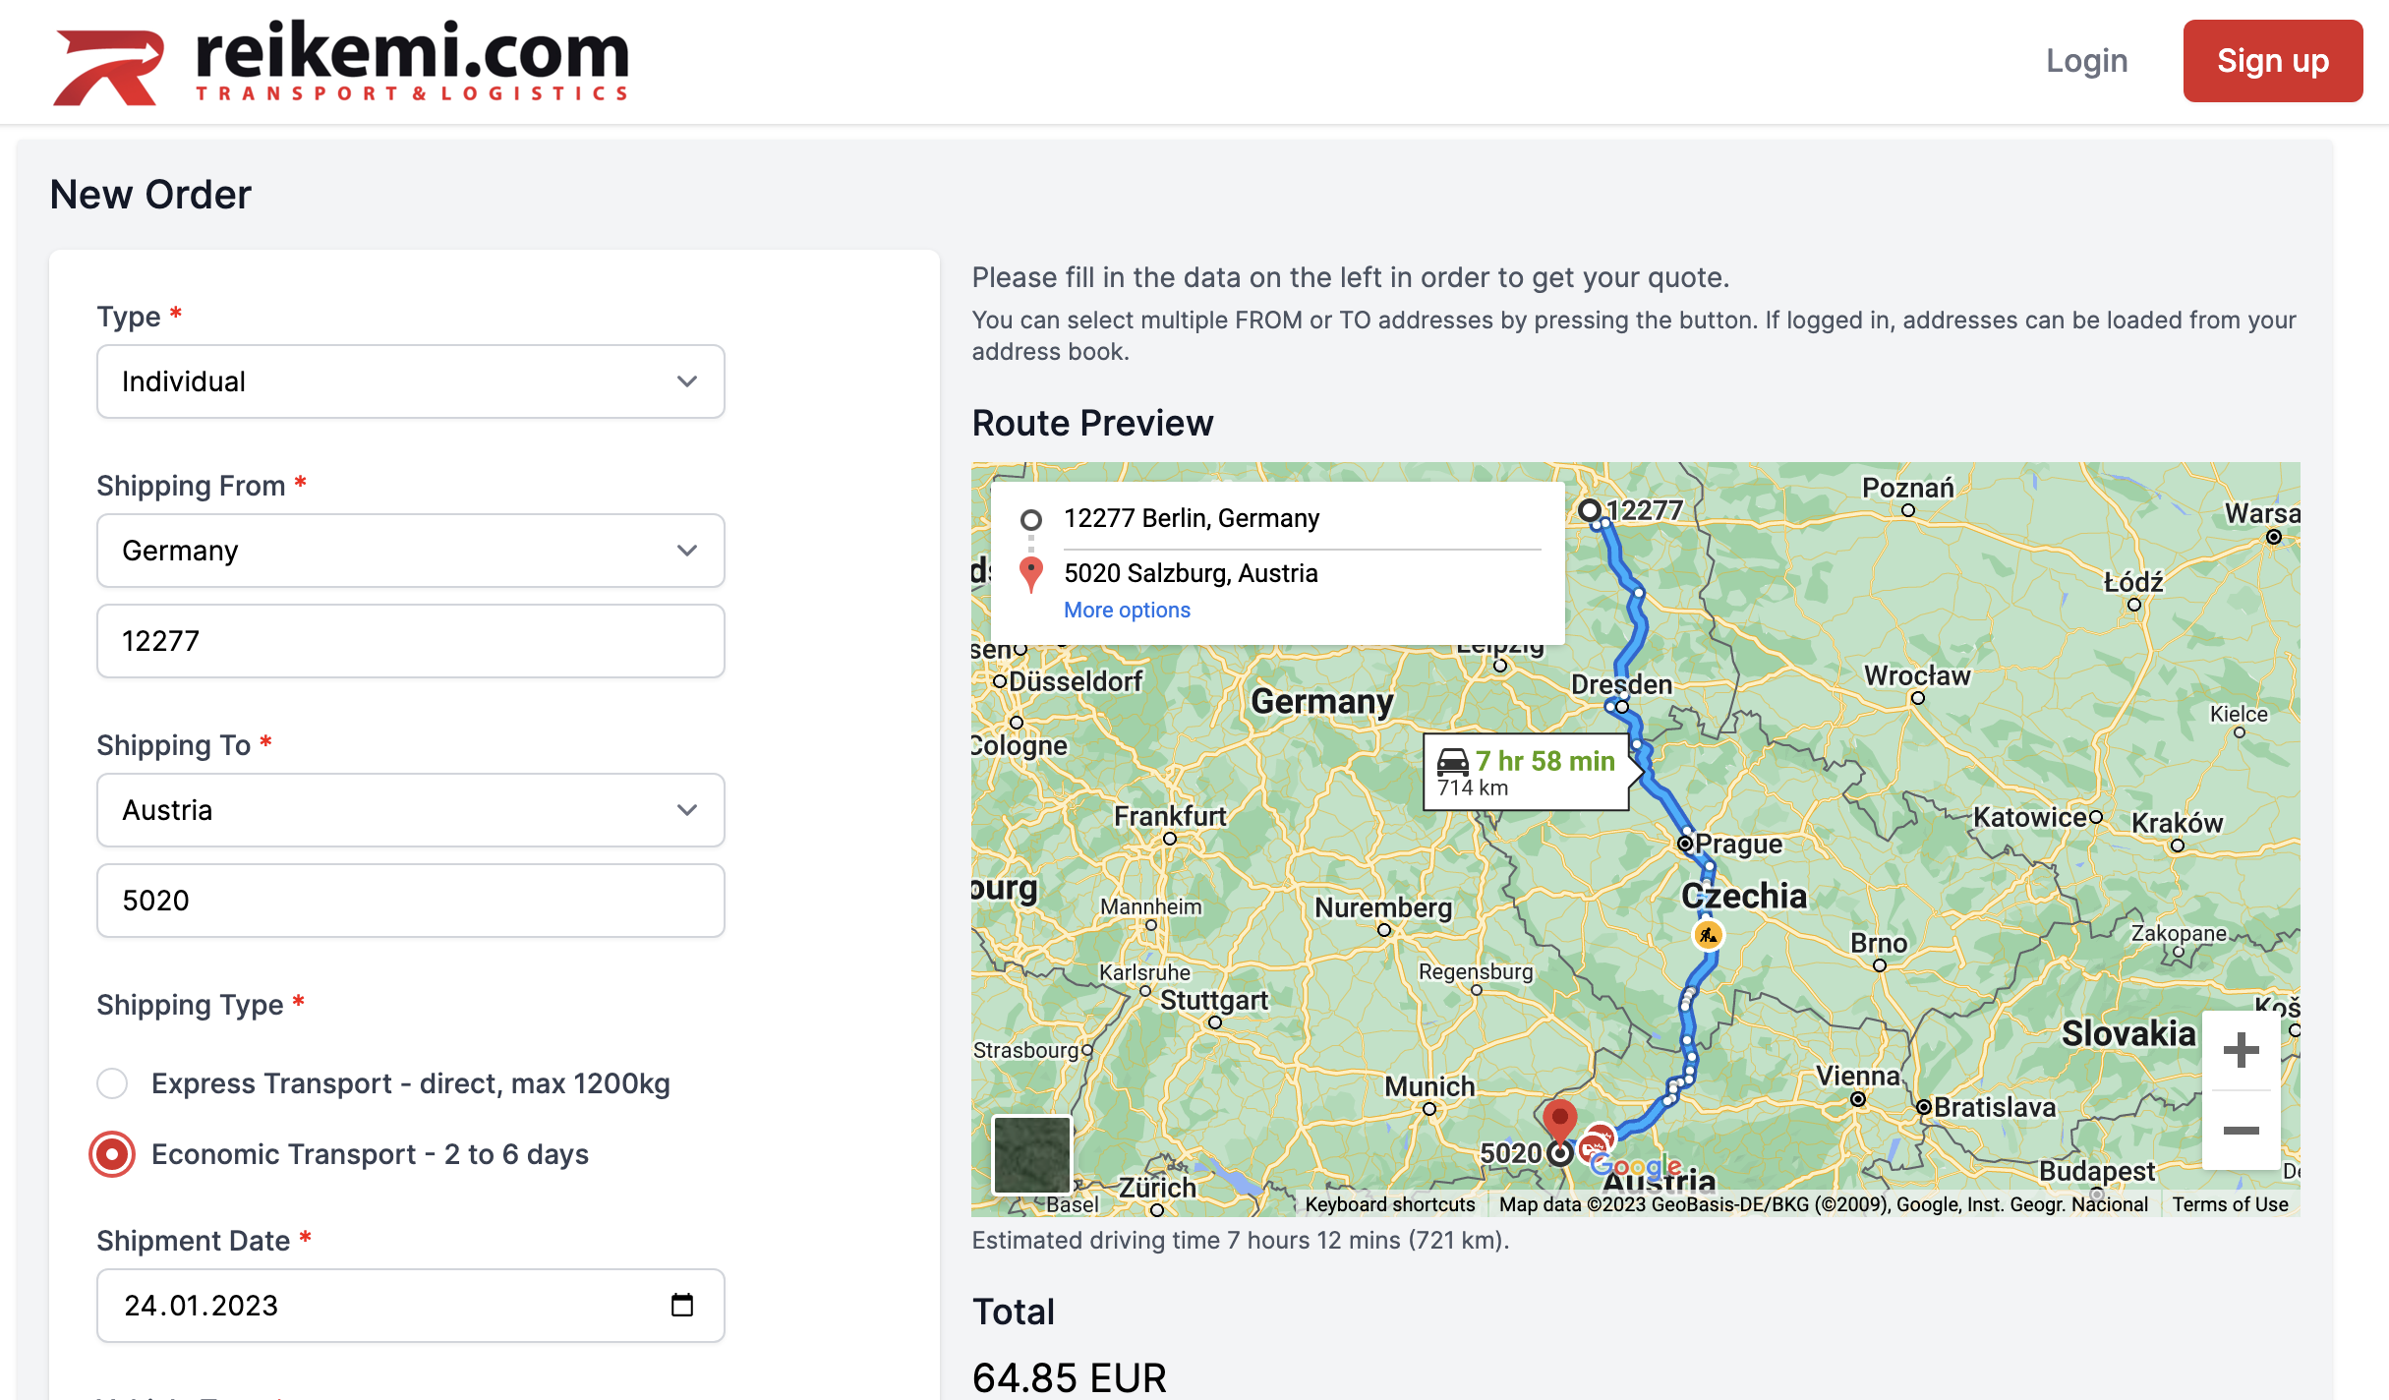The height and width of the screenshot is (1400, 2389).
Task: Select Economic Transport radio option
Action: click(112, 1154)
